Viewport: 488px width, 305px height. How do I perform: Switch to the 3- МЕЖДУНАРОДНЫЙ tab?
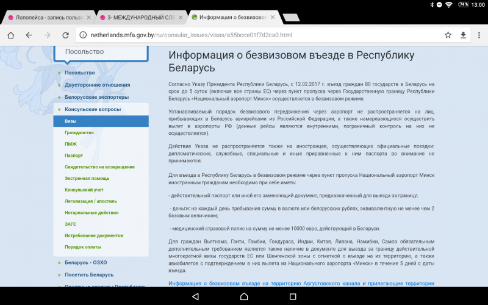[x=137, y=17]
